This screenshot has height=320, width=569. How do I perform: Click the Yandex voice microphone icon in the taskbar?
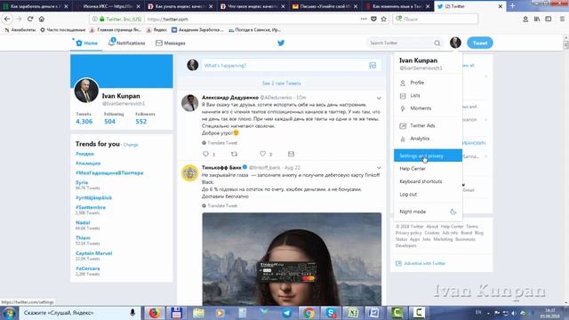pyautogui.click(x=132, y=312)
